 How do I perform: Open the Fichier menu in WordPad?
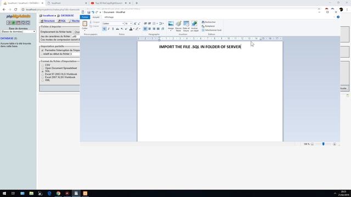click(85, 17)
